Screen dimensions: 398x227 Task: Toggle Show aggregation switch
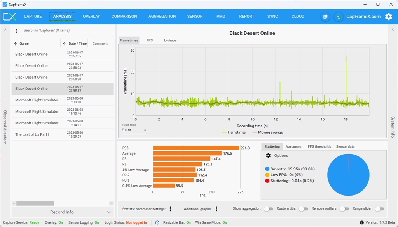[268, 209]
